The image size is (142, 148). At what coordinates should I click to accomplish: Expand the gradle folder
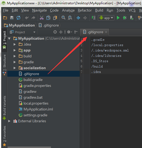pyautogui.click(x=15, y=62)
